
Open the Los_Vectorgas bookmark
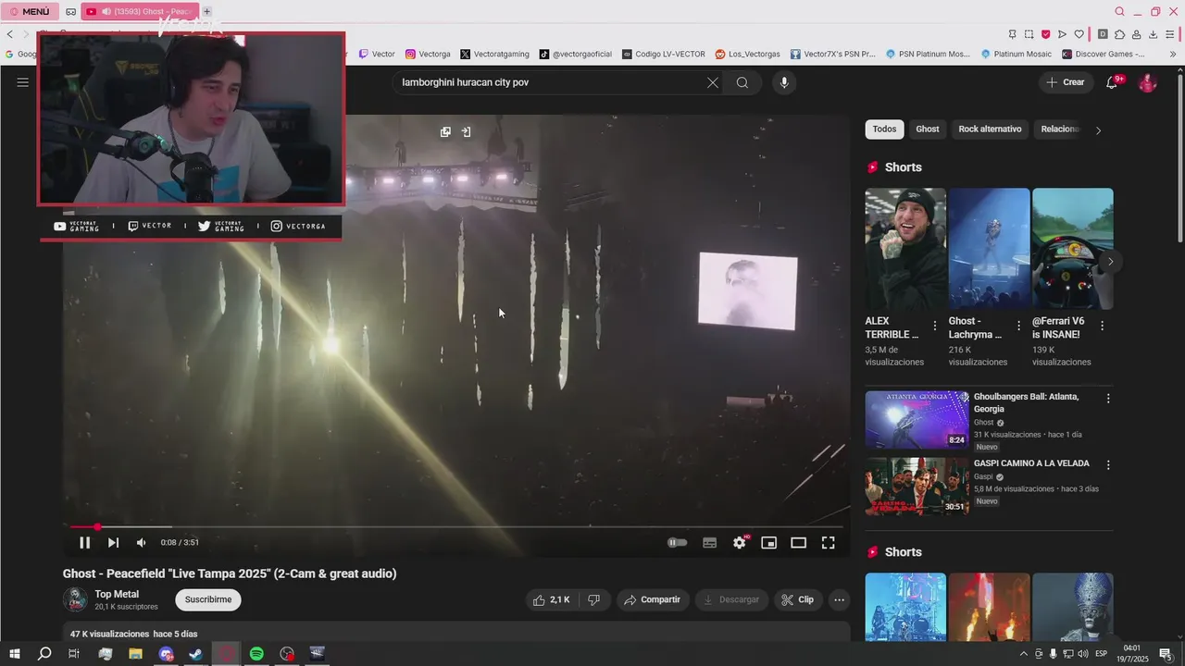[x=747, y=54]
